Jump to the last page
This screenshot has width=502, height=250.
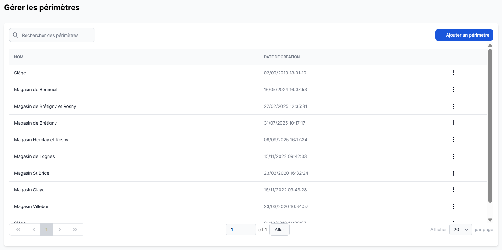75,230
